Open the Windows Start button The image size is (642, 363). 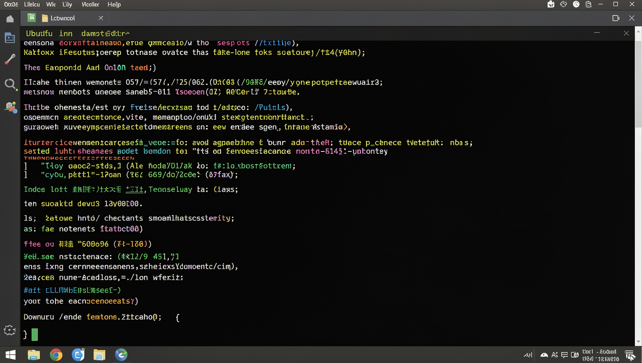[10, 355]
